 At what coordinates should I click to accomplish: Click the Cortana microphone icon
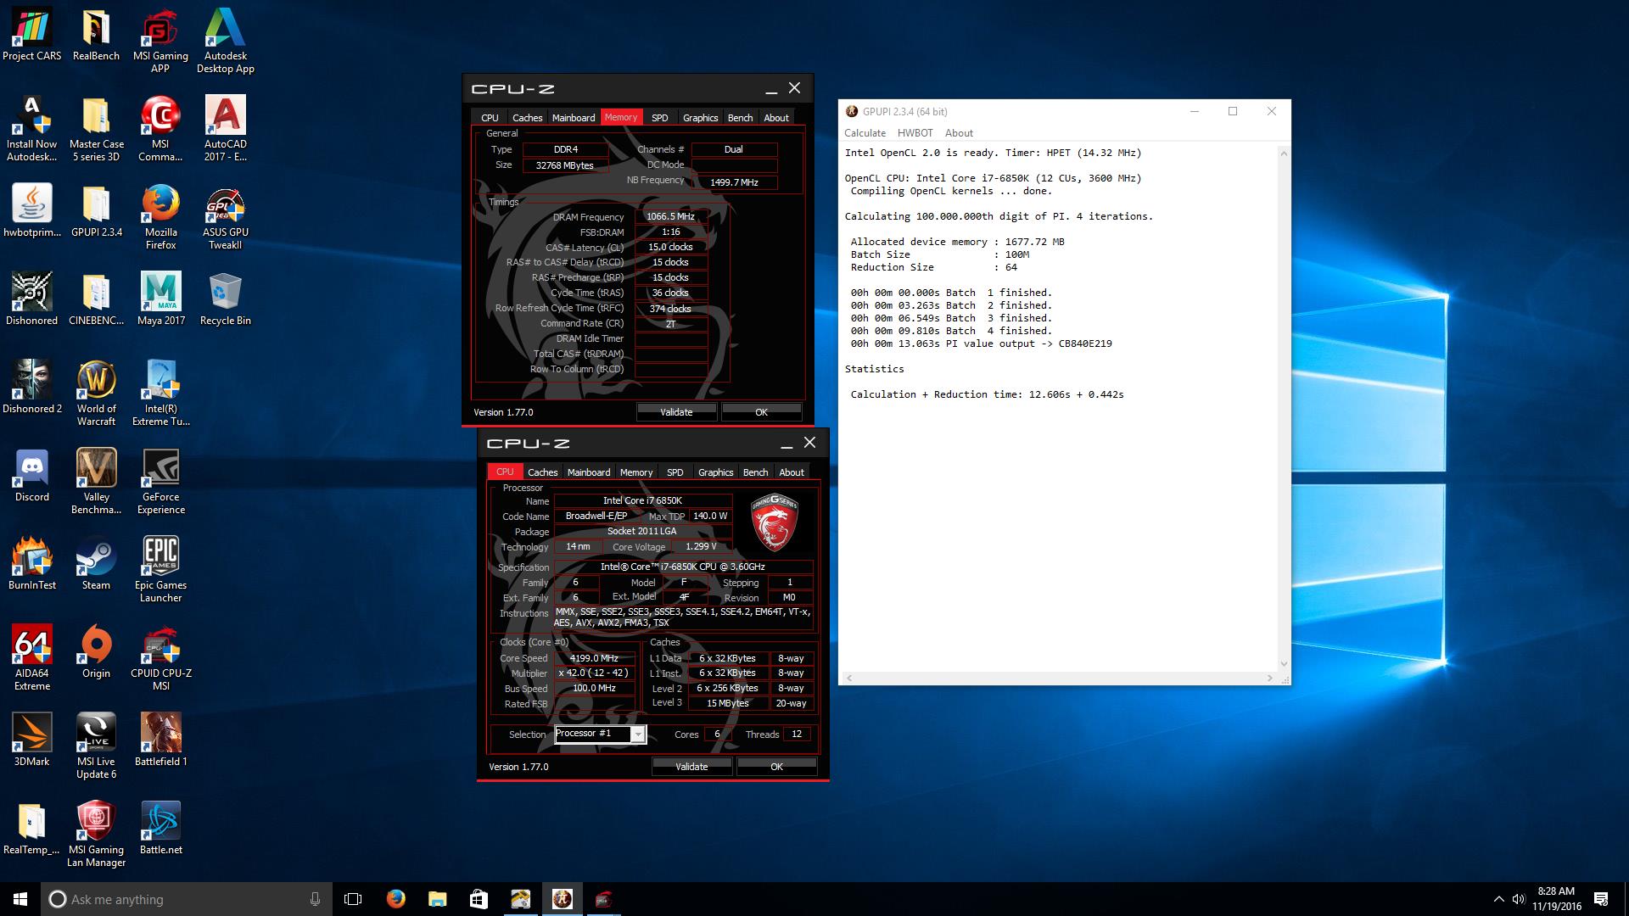(315, 899)
